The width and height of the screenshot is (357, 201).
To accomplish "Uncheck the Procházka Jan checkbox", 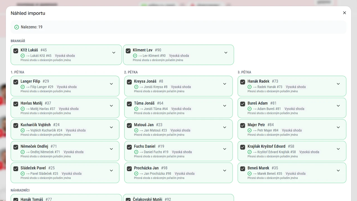I will [129, 169].
